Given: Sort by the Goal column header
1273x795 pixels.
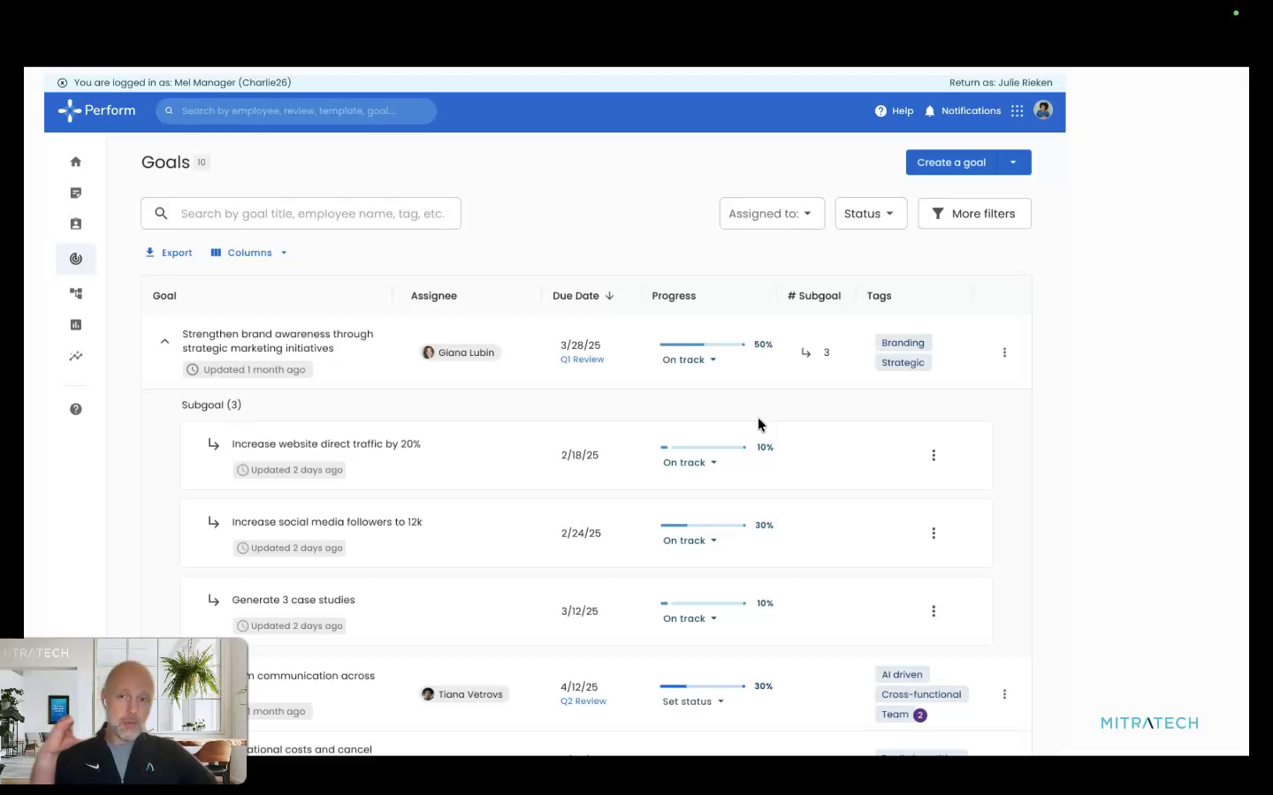Looking at the screenshot, I should coord(164,296).
